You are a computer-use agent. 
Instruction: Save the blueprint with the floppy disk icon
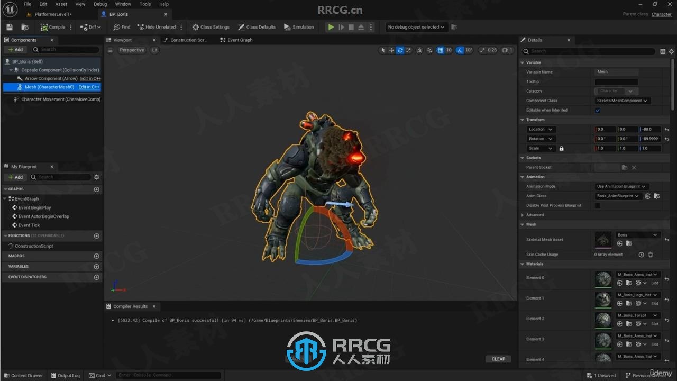[x=10, y=27]
